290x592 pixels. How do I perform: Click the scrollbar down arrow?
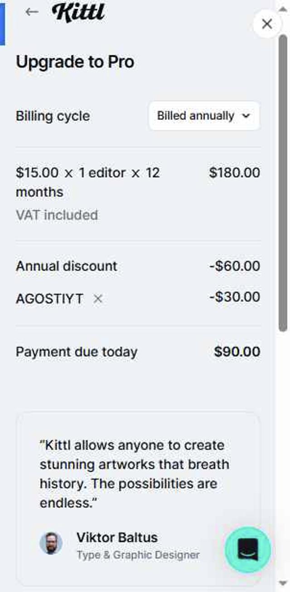pyautogui.click(x=283, y=583)
